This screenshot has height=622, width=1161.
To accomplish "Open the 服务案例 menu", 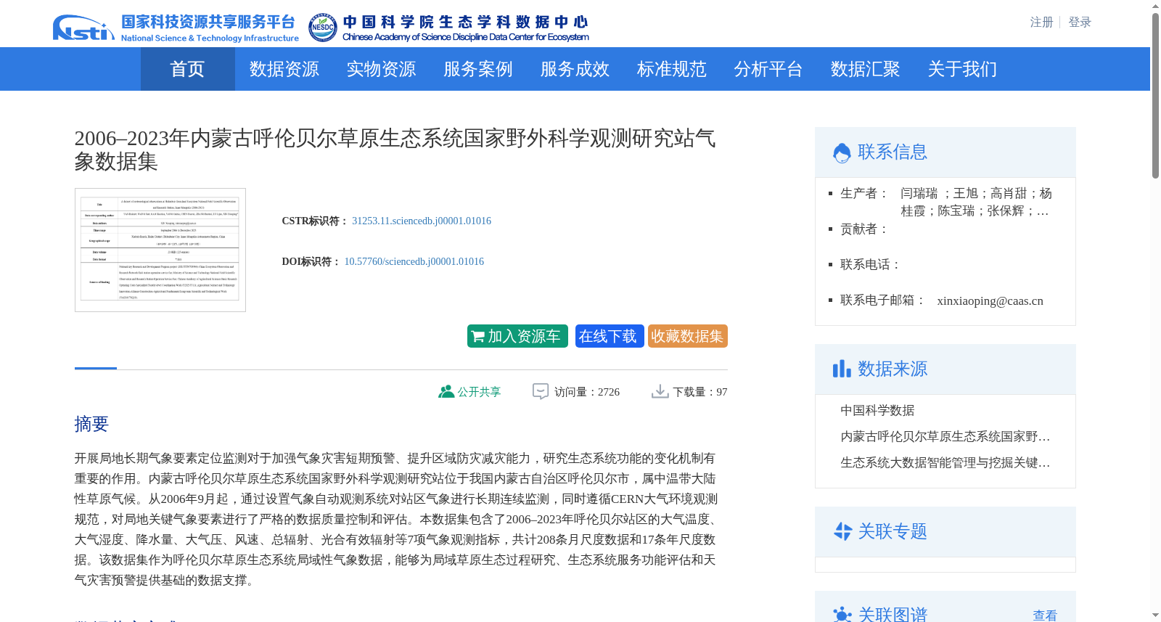I will pos(477,69).
